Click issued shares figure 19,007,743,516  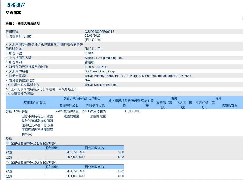(x=96, y=67)
